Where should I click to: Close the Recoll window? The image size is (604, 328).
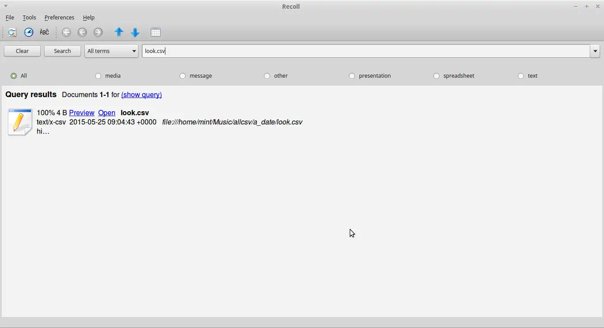[x=597, y=7]
